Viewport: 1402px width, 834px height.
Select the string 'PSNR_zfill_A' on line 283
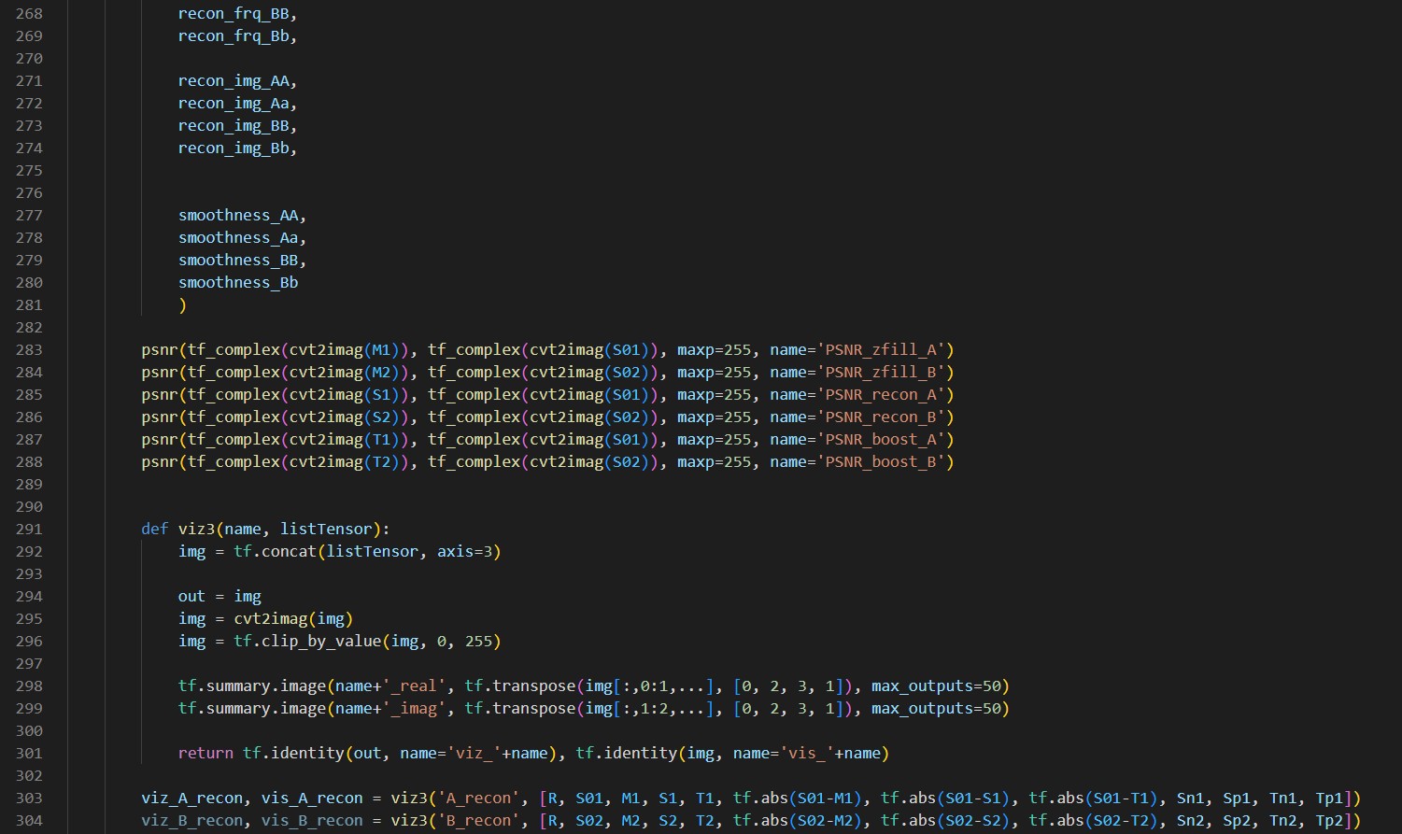(882, 349)
